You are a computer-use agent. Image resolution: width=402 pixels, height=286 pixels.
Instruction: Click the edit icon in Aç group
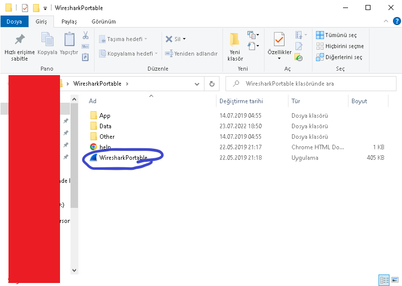(299, 46)
